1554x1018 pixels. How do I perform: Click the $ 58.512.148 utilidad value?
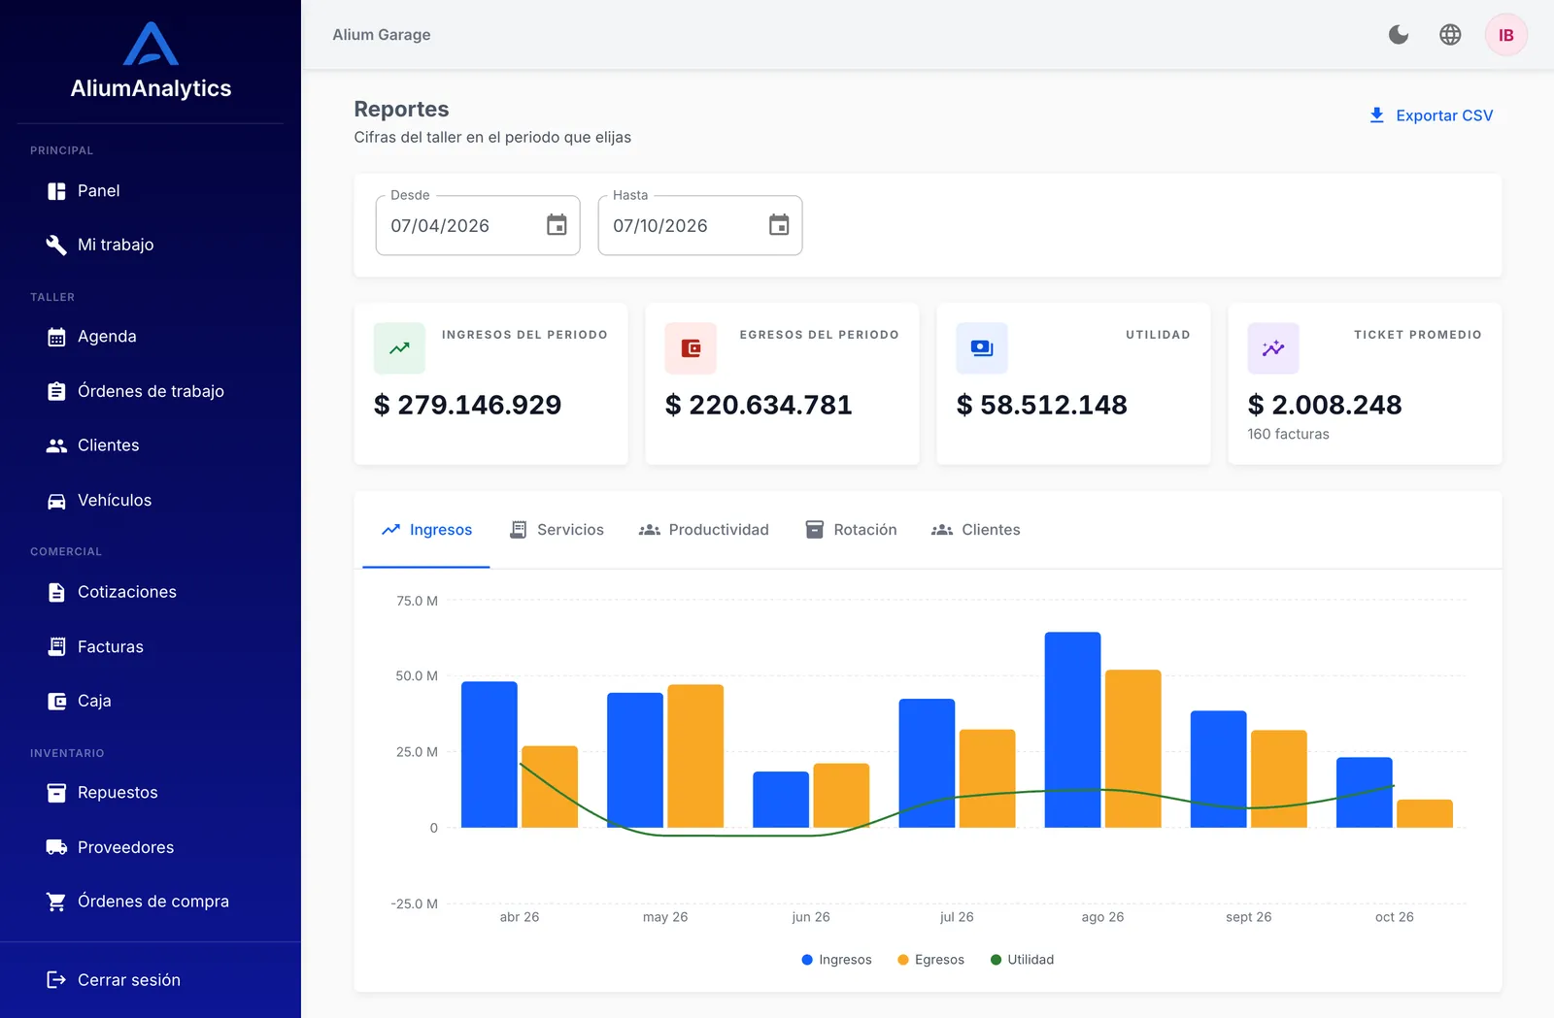1042,405
